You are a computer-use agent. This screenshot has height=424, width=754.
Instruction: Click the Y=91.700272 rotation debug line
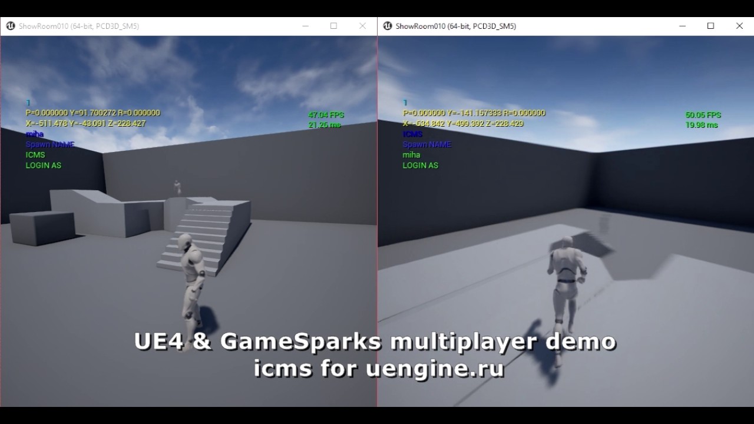pos(93,113)
